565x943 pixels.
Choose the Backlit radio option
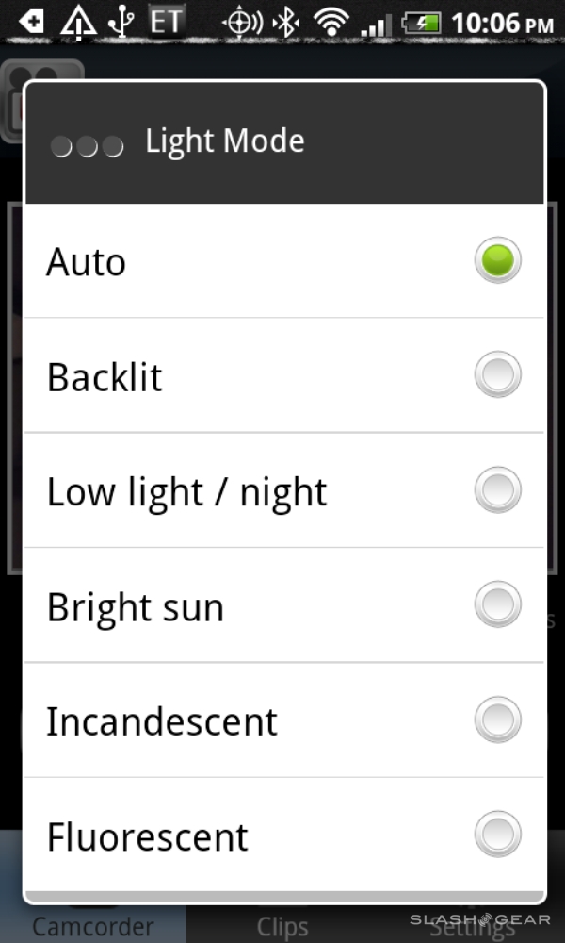coord(497,375)
